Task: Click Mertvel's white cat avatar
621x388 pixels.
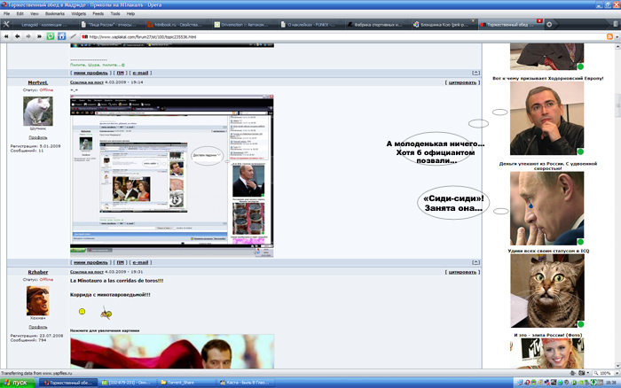Action: (37, 111)
